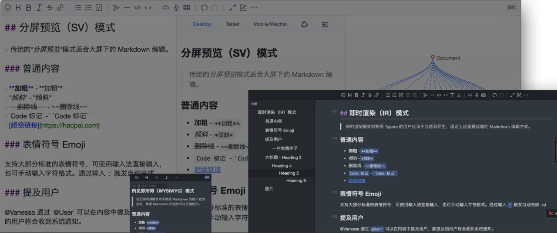Start voice recording from the top toolbar
Viewport: 557px width, 233px height.
(176, 8)
